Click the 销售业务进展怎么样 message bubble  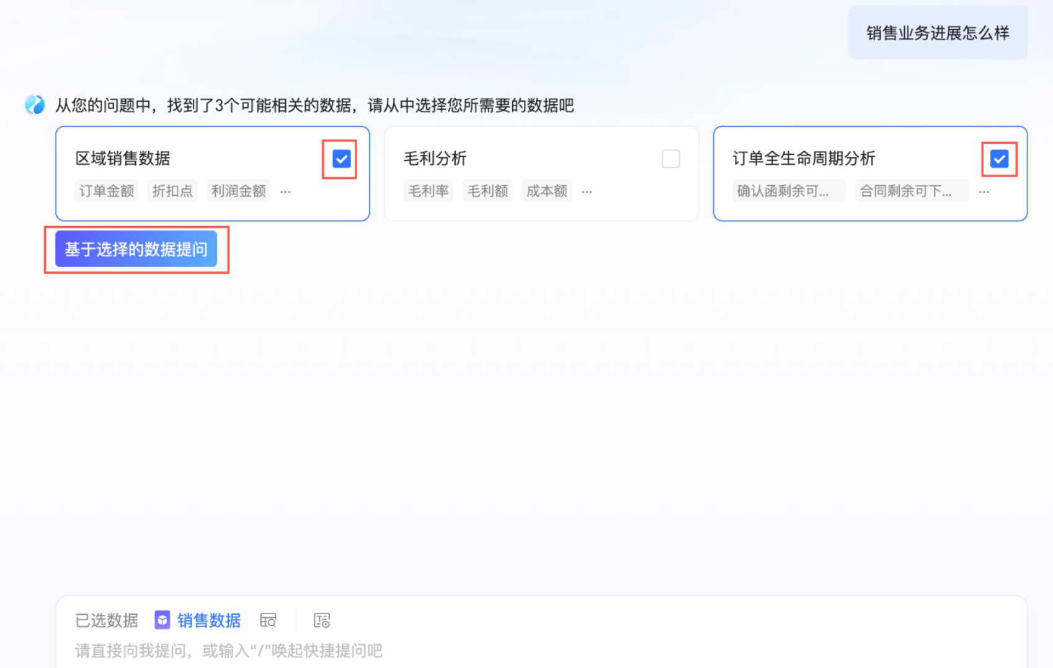point(938,33)
